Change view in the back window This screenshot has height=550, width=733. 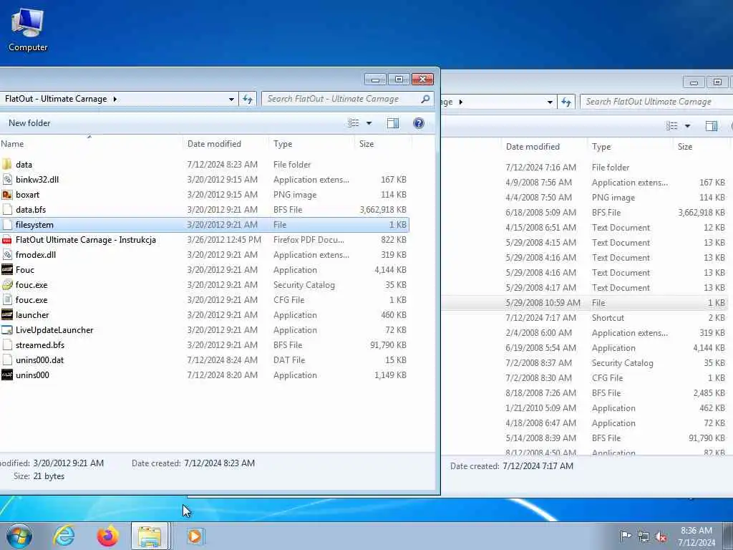671,126
